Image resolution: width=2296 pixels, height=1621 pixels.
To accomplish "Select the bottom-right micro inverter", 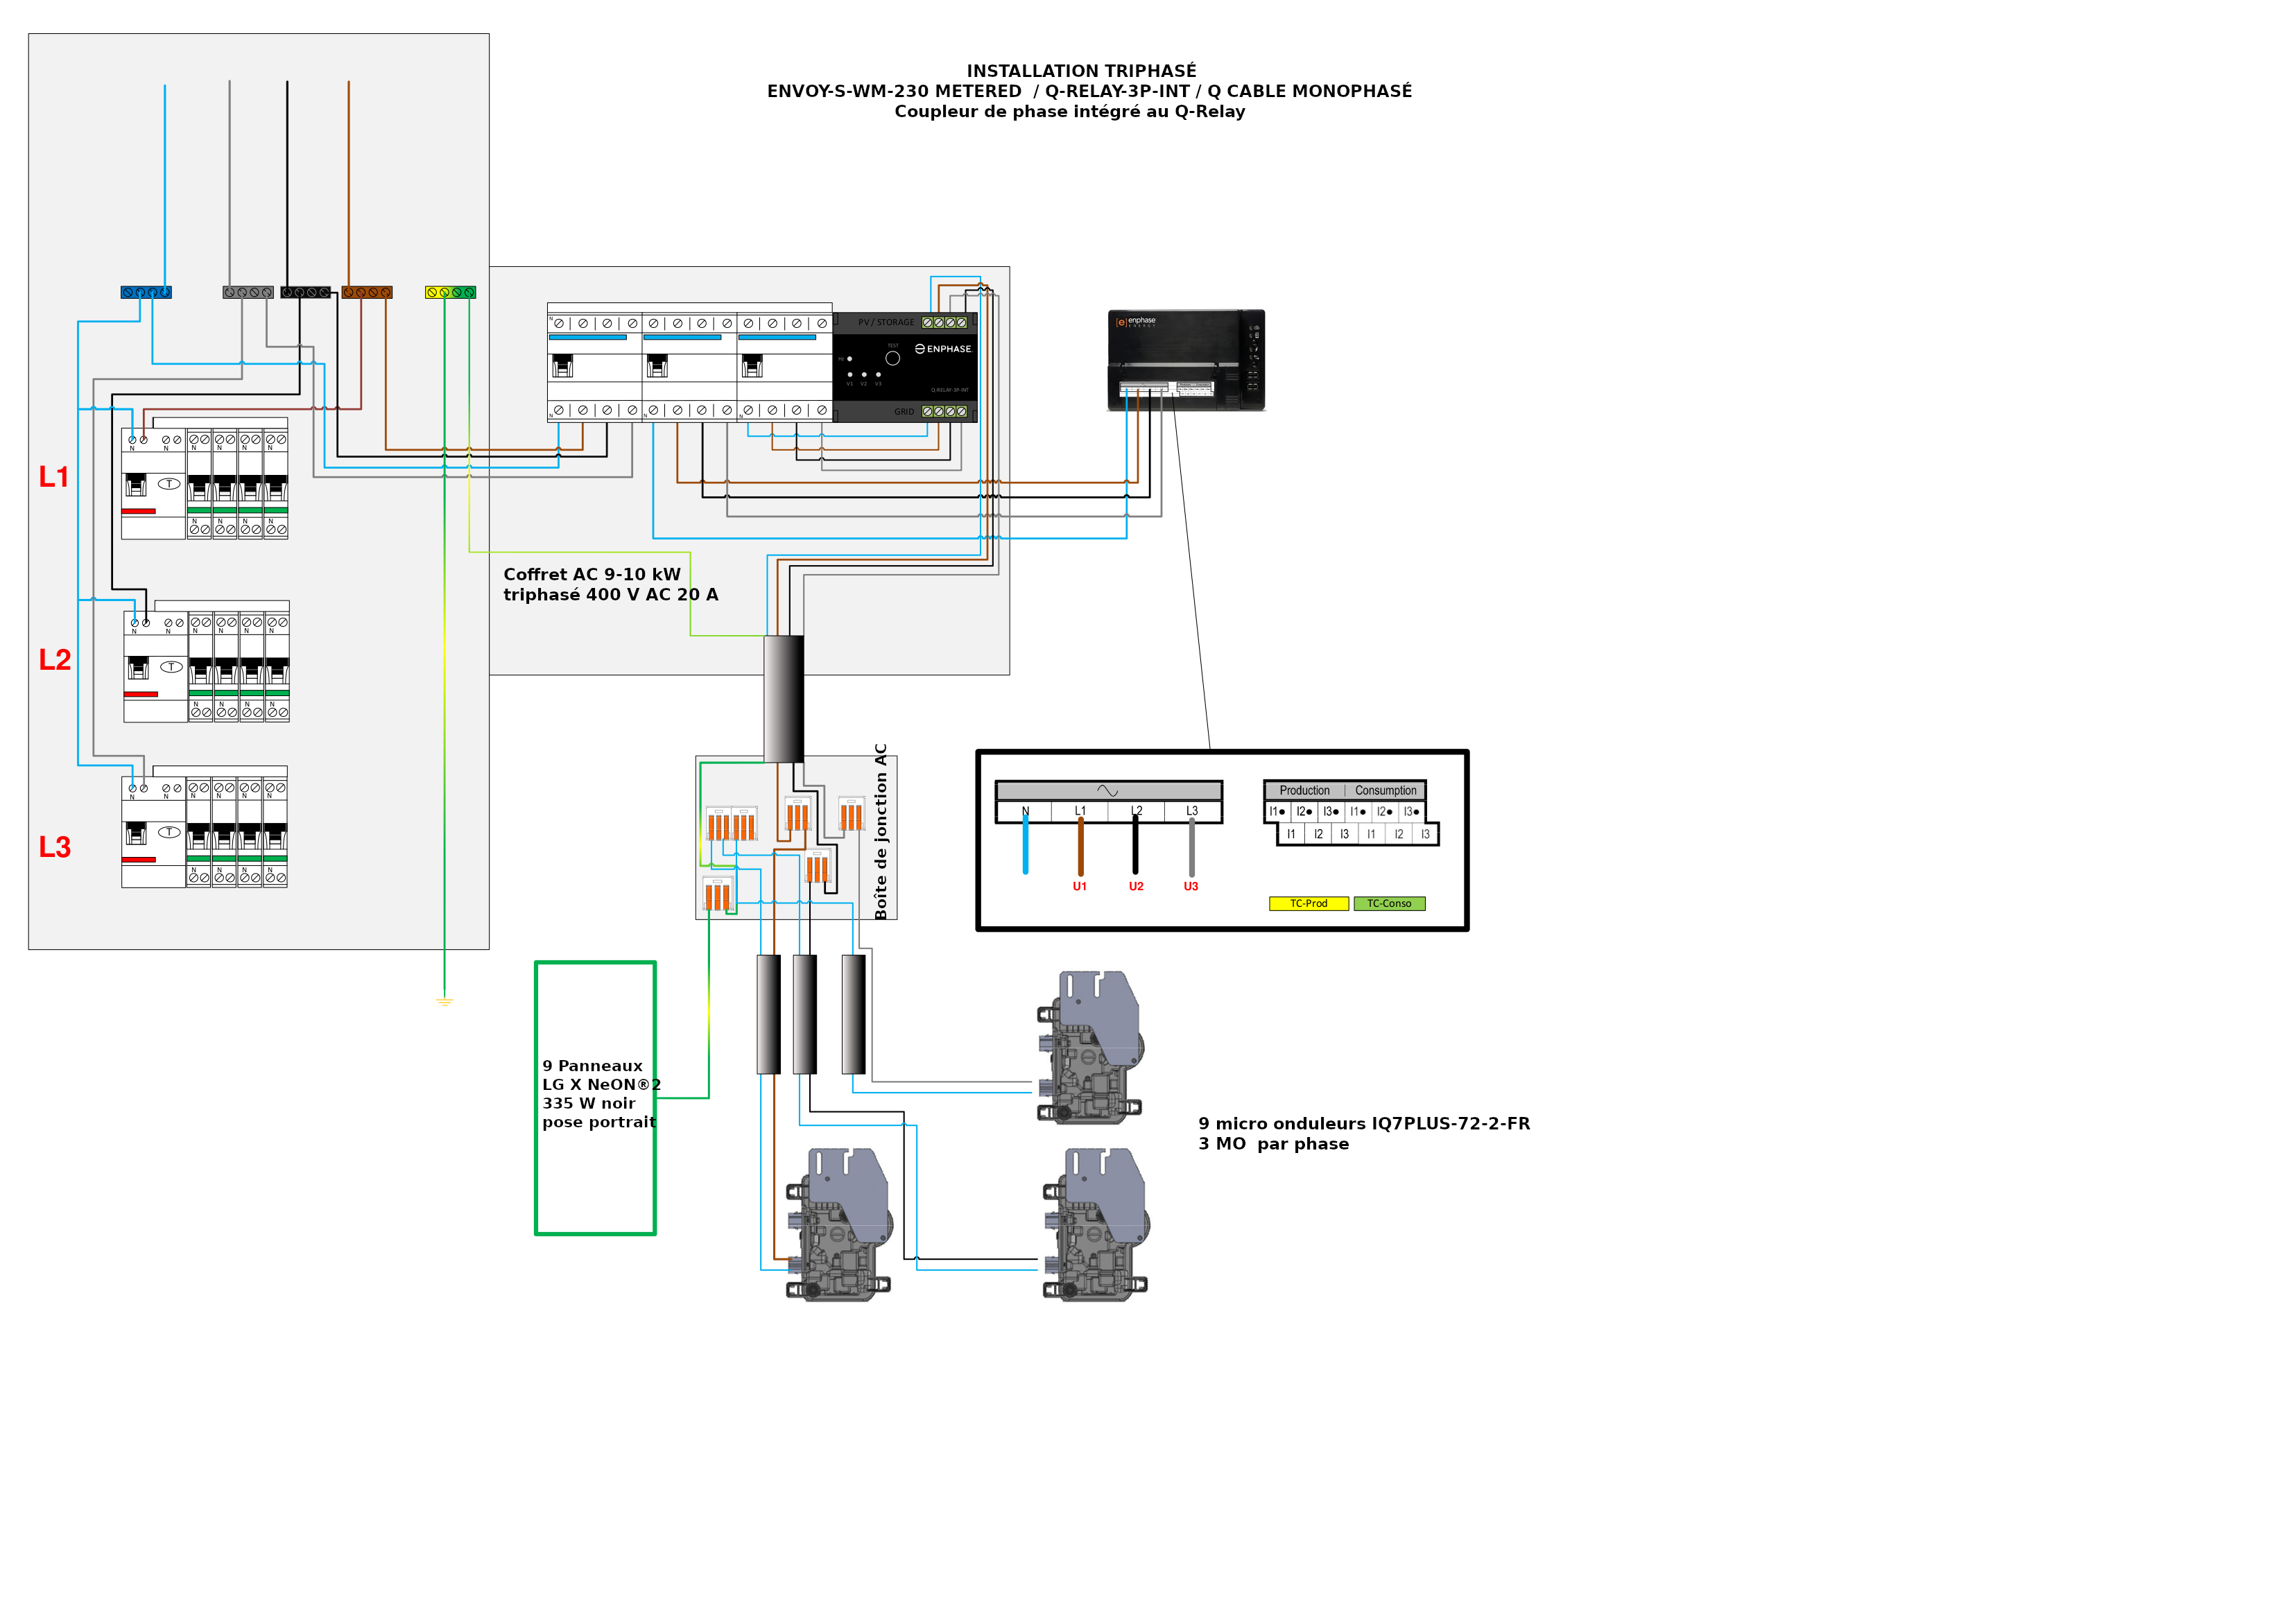I will click(x=1096, y=1224).
